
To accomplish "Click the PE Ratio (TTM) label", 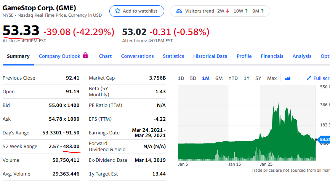I will [106, 105].
